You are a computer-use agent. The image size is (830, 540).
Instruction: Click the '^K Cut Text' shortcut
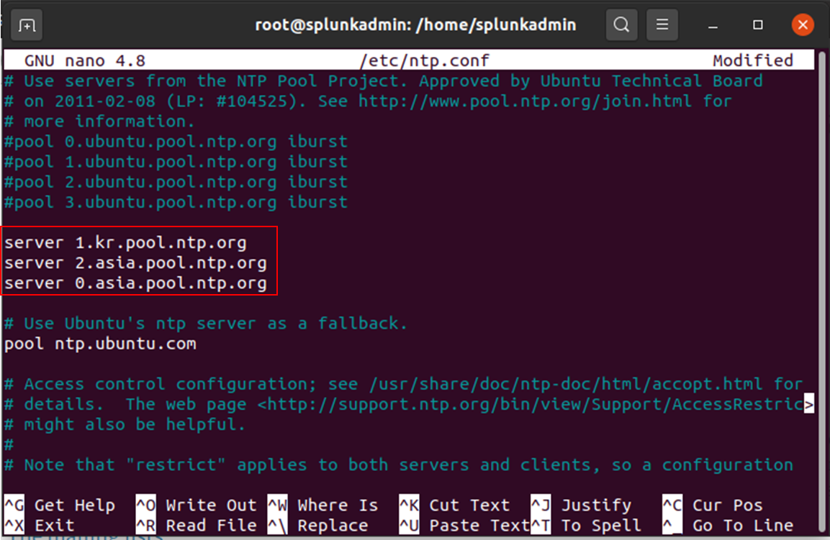(455, 505)
